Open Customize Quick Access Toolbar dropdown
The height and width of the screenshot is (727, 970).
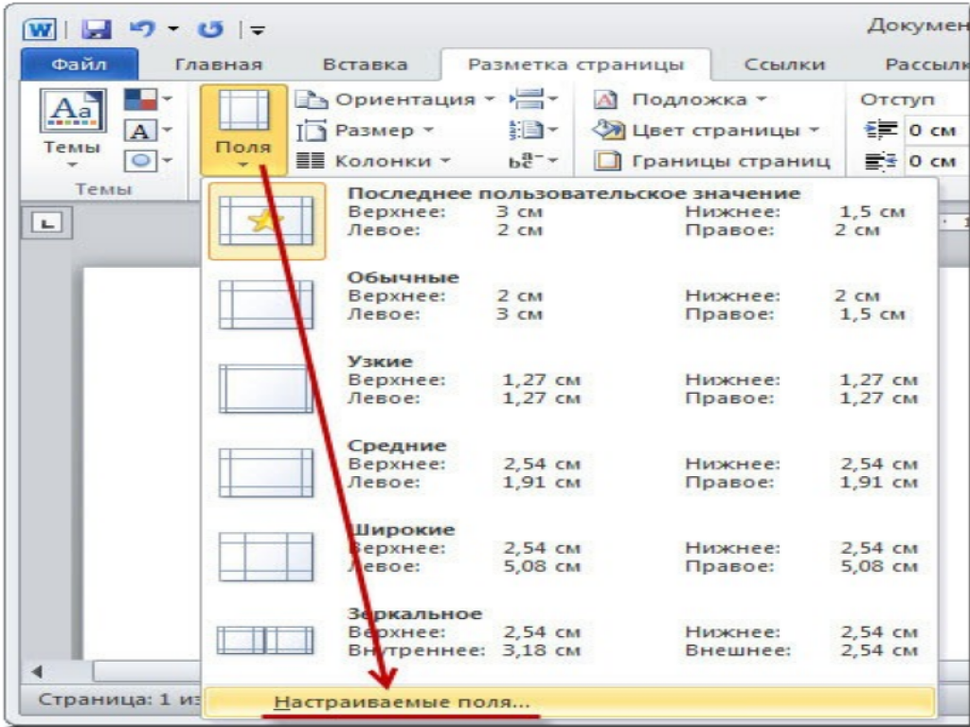tap(258, 30)
